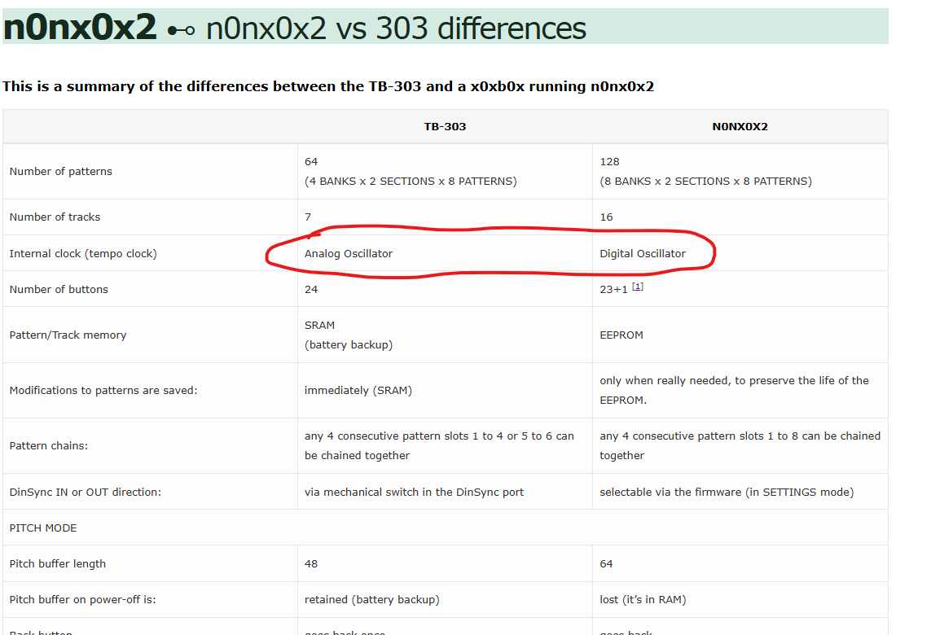
Task: Click 'selectable via the firmware (in SETTINGS mode)'
Action: click(727, 492)
